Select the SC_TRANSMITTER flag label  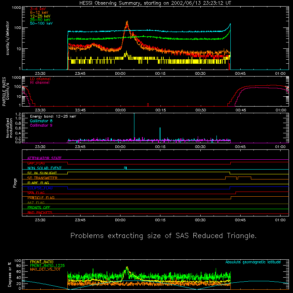click(x=42, y=178)
